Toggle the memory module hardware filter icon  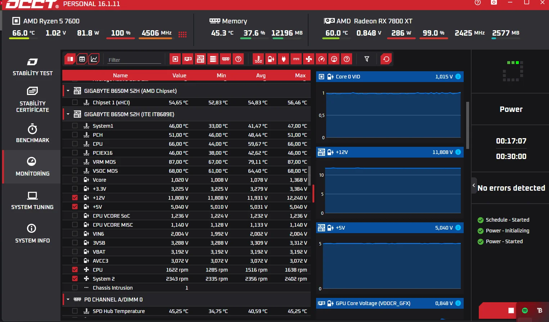tap(226, 59)
